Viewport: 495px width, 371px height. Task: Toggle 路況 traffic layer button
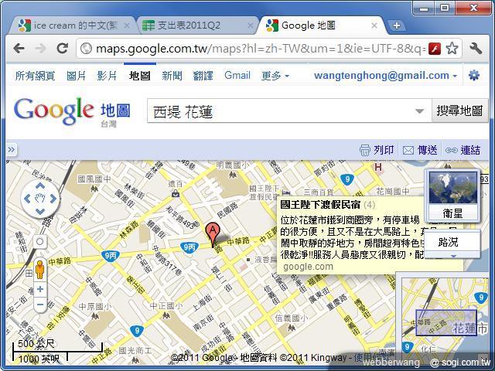click(x=452, y=242)
